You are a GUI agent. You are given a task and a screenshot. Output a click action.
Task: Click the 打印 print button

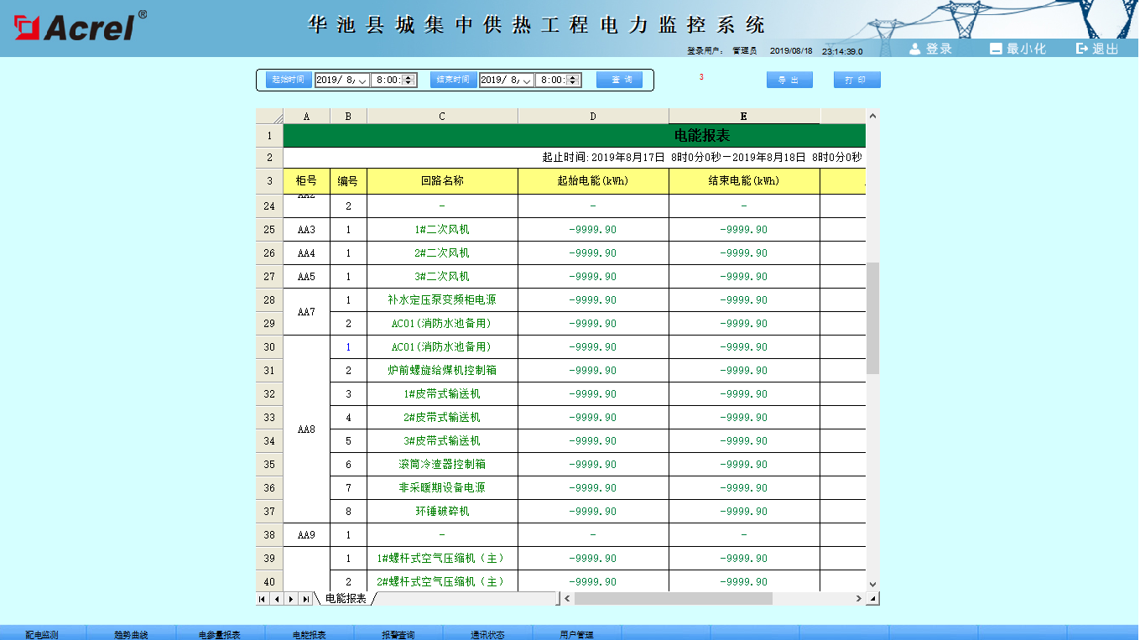[x=856, y=80]
